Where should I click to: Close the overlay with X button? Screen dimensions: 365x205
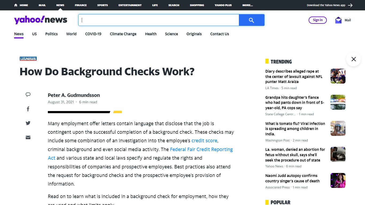coord(354,59)
